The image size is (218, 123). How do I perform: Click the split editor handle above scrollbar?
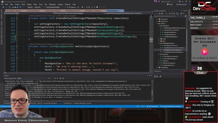(151, 15)
